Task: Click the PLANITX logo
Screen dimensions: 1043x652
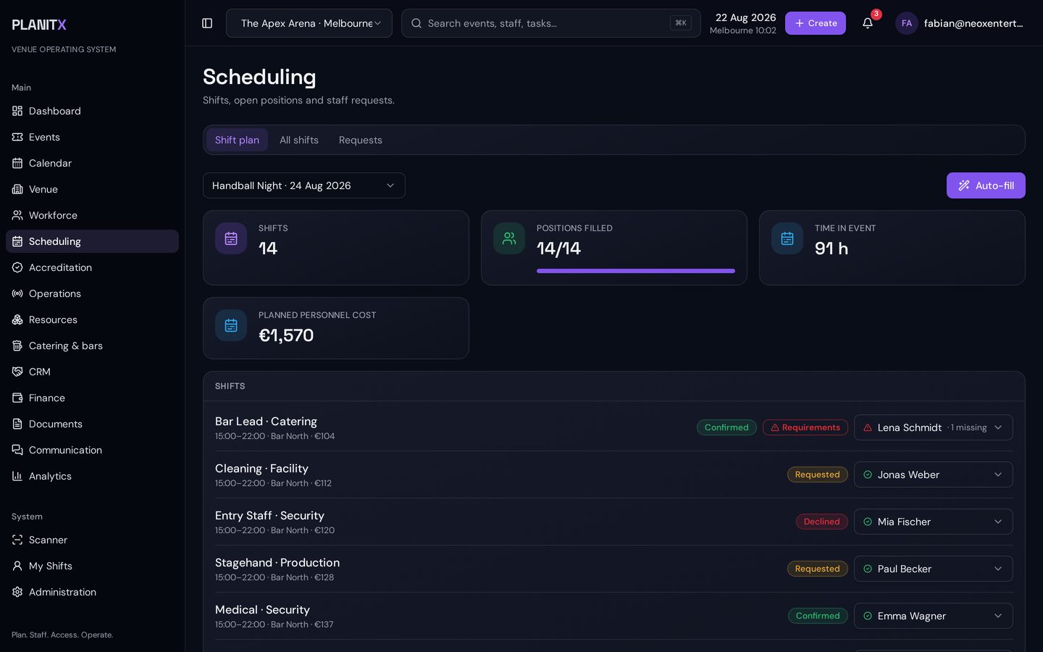Action: [x=39, y=25]
